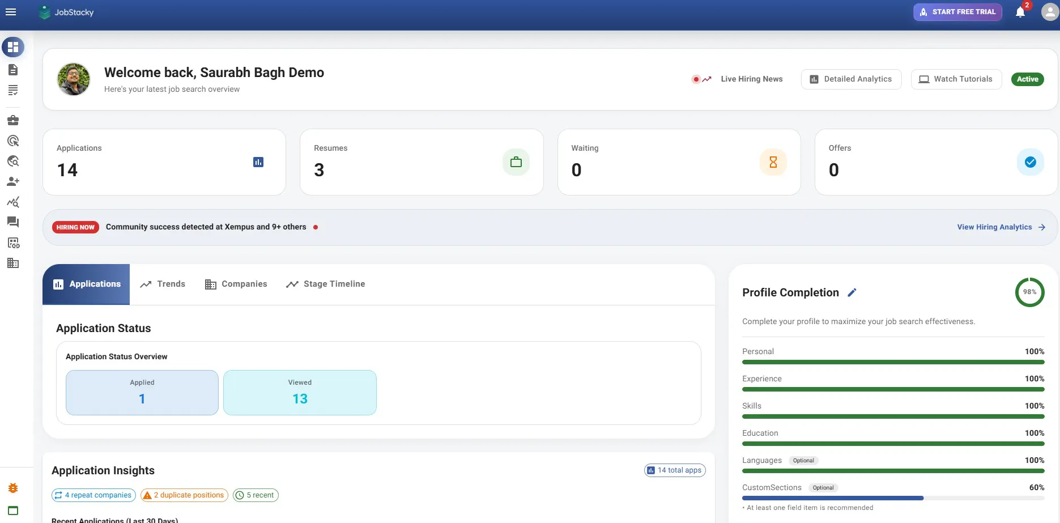This screenshot has height=523, width=1060.
Task: Click the 4 repeat companies chip
Action: (x=93, y=495)
